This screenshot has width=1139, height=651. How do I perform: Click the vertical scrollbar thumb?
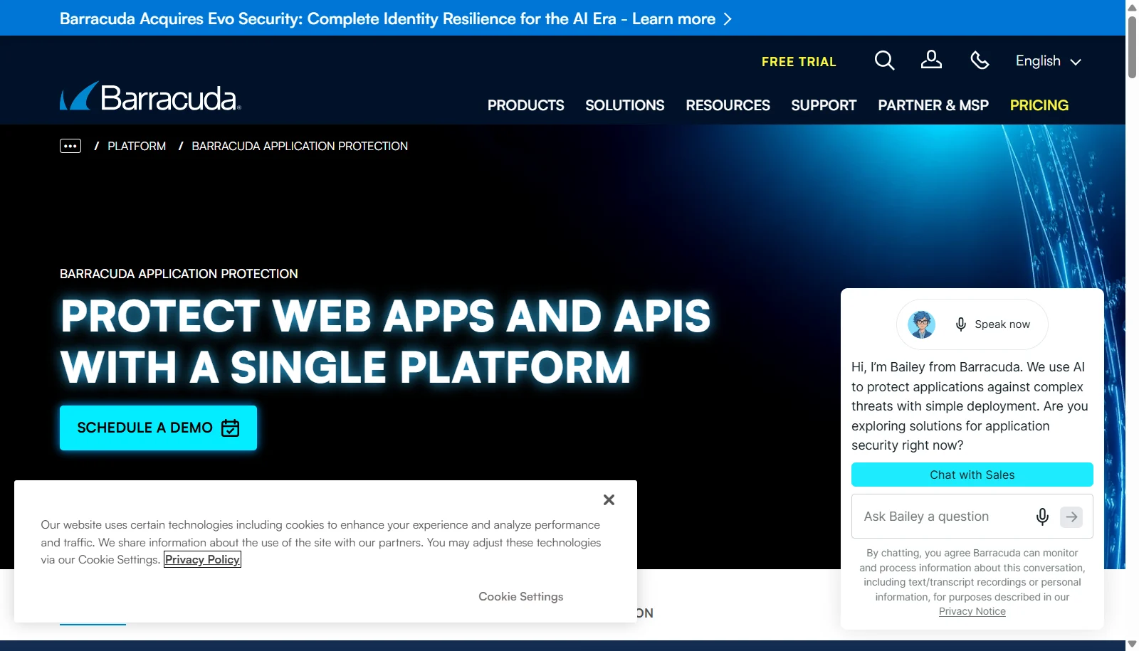click(x=1132, y=46)
